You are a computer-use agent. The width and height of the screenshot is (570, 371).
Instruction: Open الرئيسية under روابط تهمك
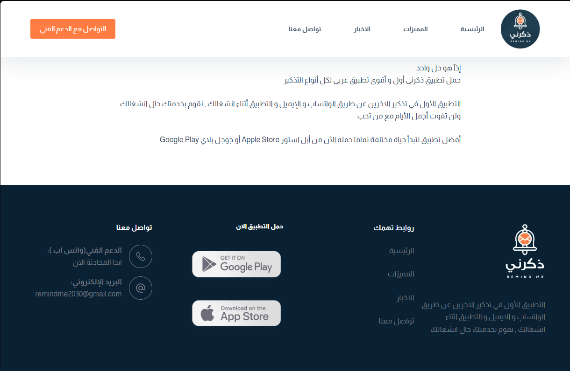(x=401, y=250)
